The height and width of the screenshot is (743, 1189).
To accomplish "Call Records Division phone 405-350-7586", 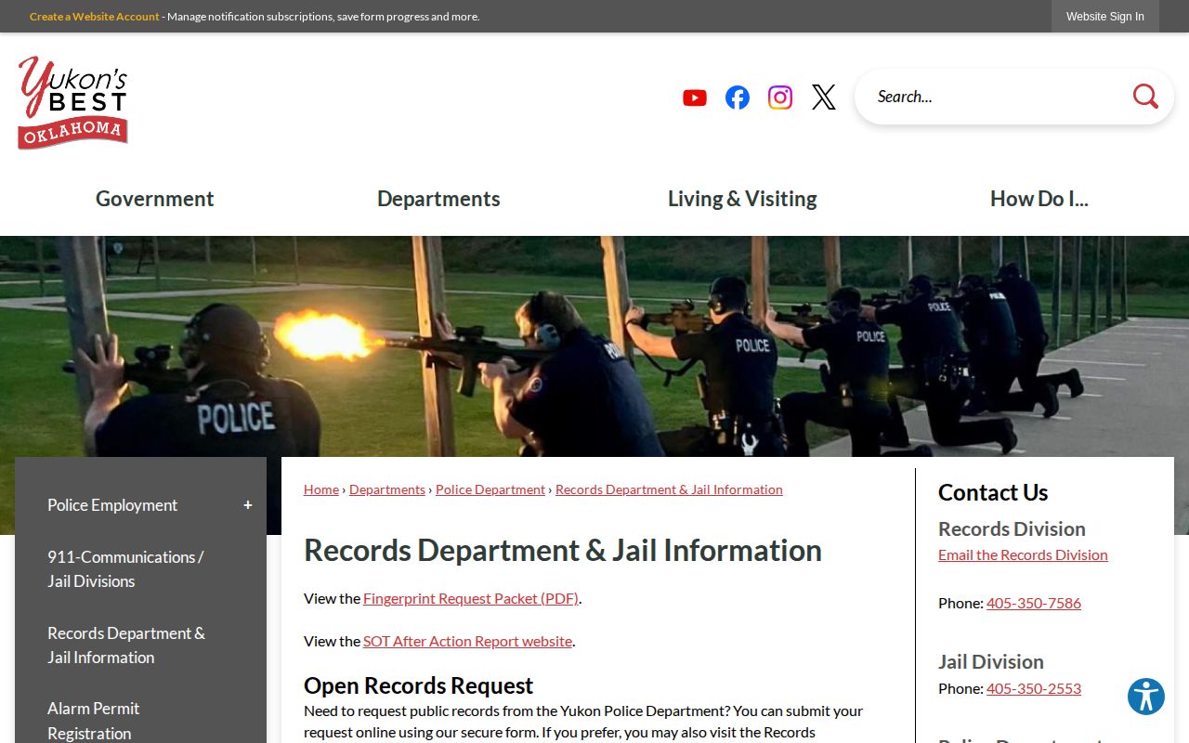I will [x=1034, y=603].
